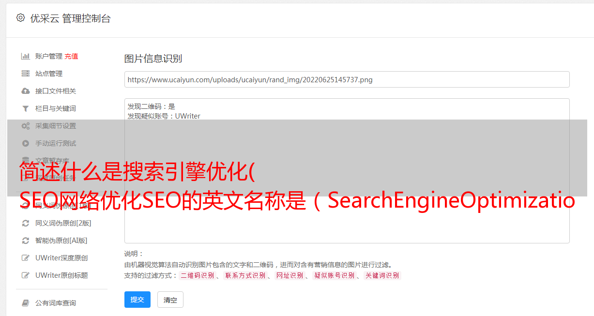Image resolution: width=594 pixels, height=316 pixels.
Task: Open 站点管理 via its server icon
Action: click(x=26, y=74)
